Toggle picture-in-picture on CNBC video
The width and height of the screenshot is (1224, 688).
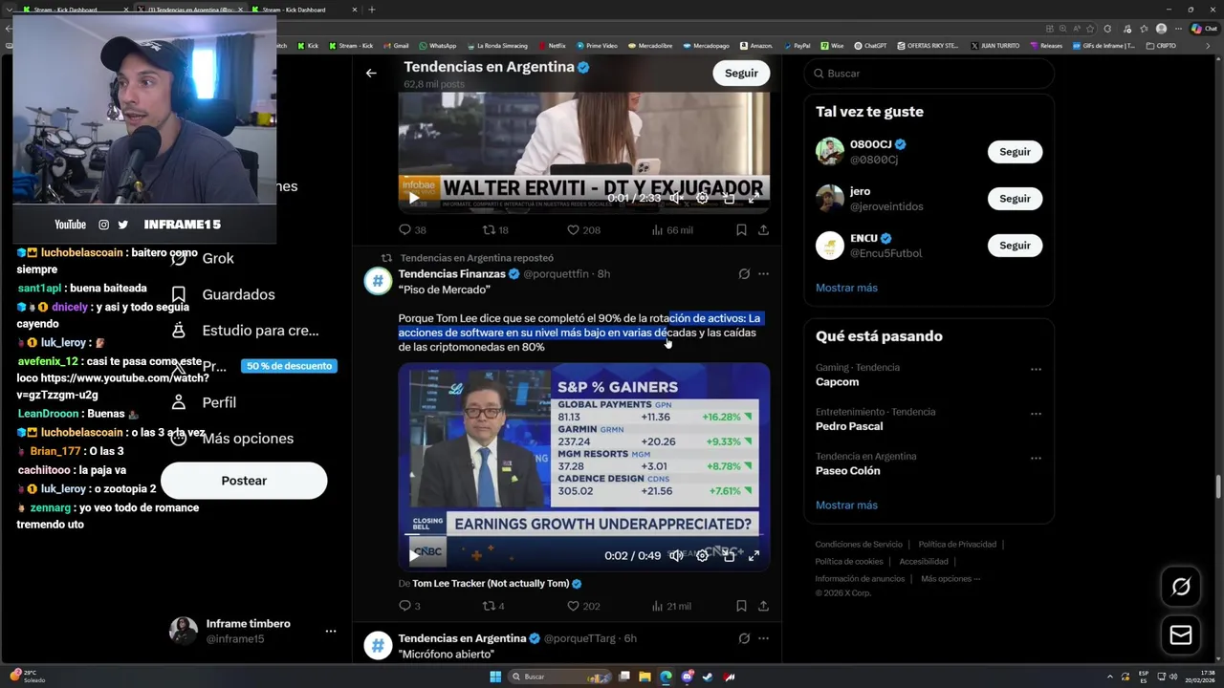[728, 555]
